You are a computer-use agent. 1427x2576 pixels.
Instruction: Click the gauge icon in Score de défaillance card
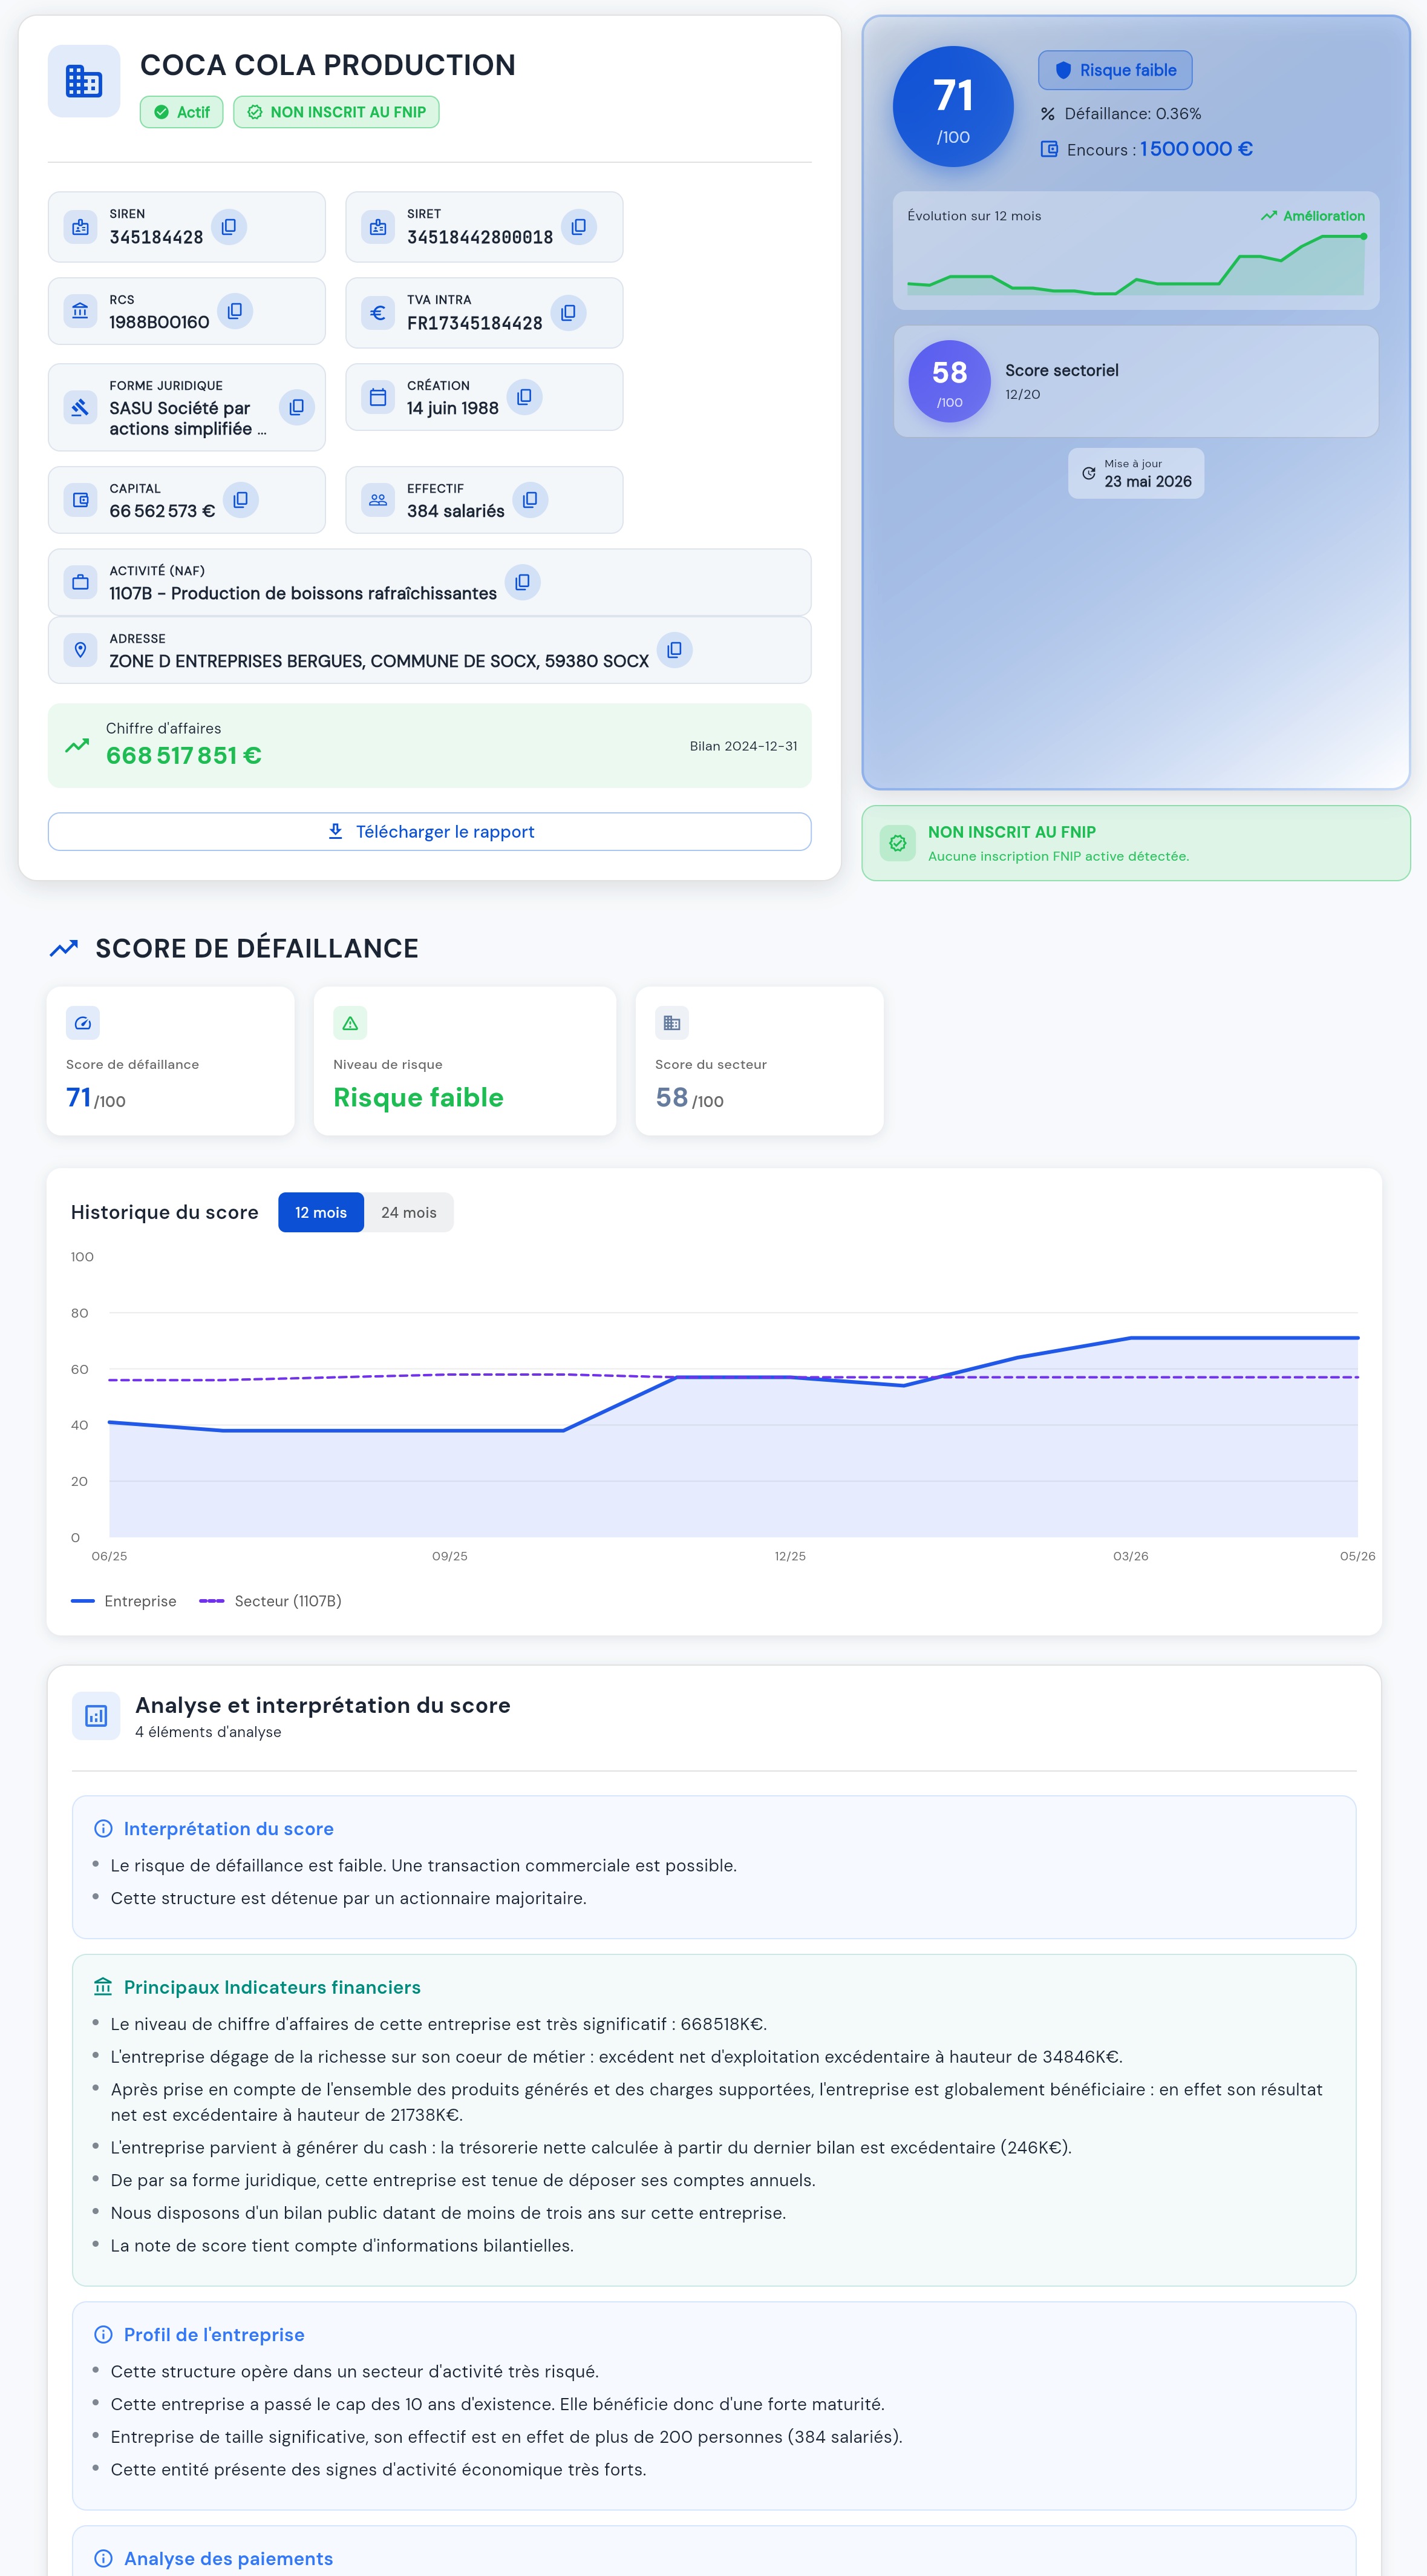[83, 1023]
